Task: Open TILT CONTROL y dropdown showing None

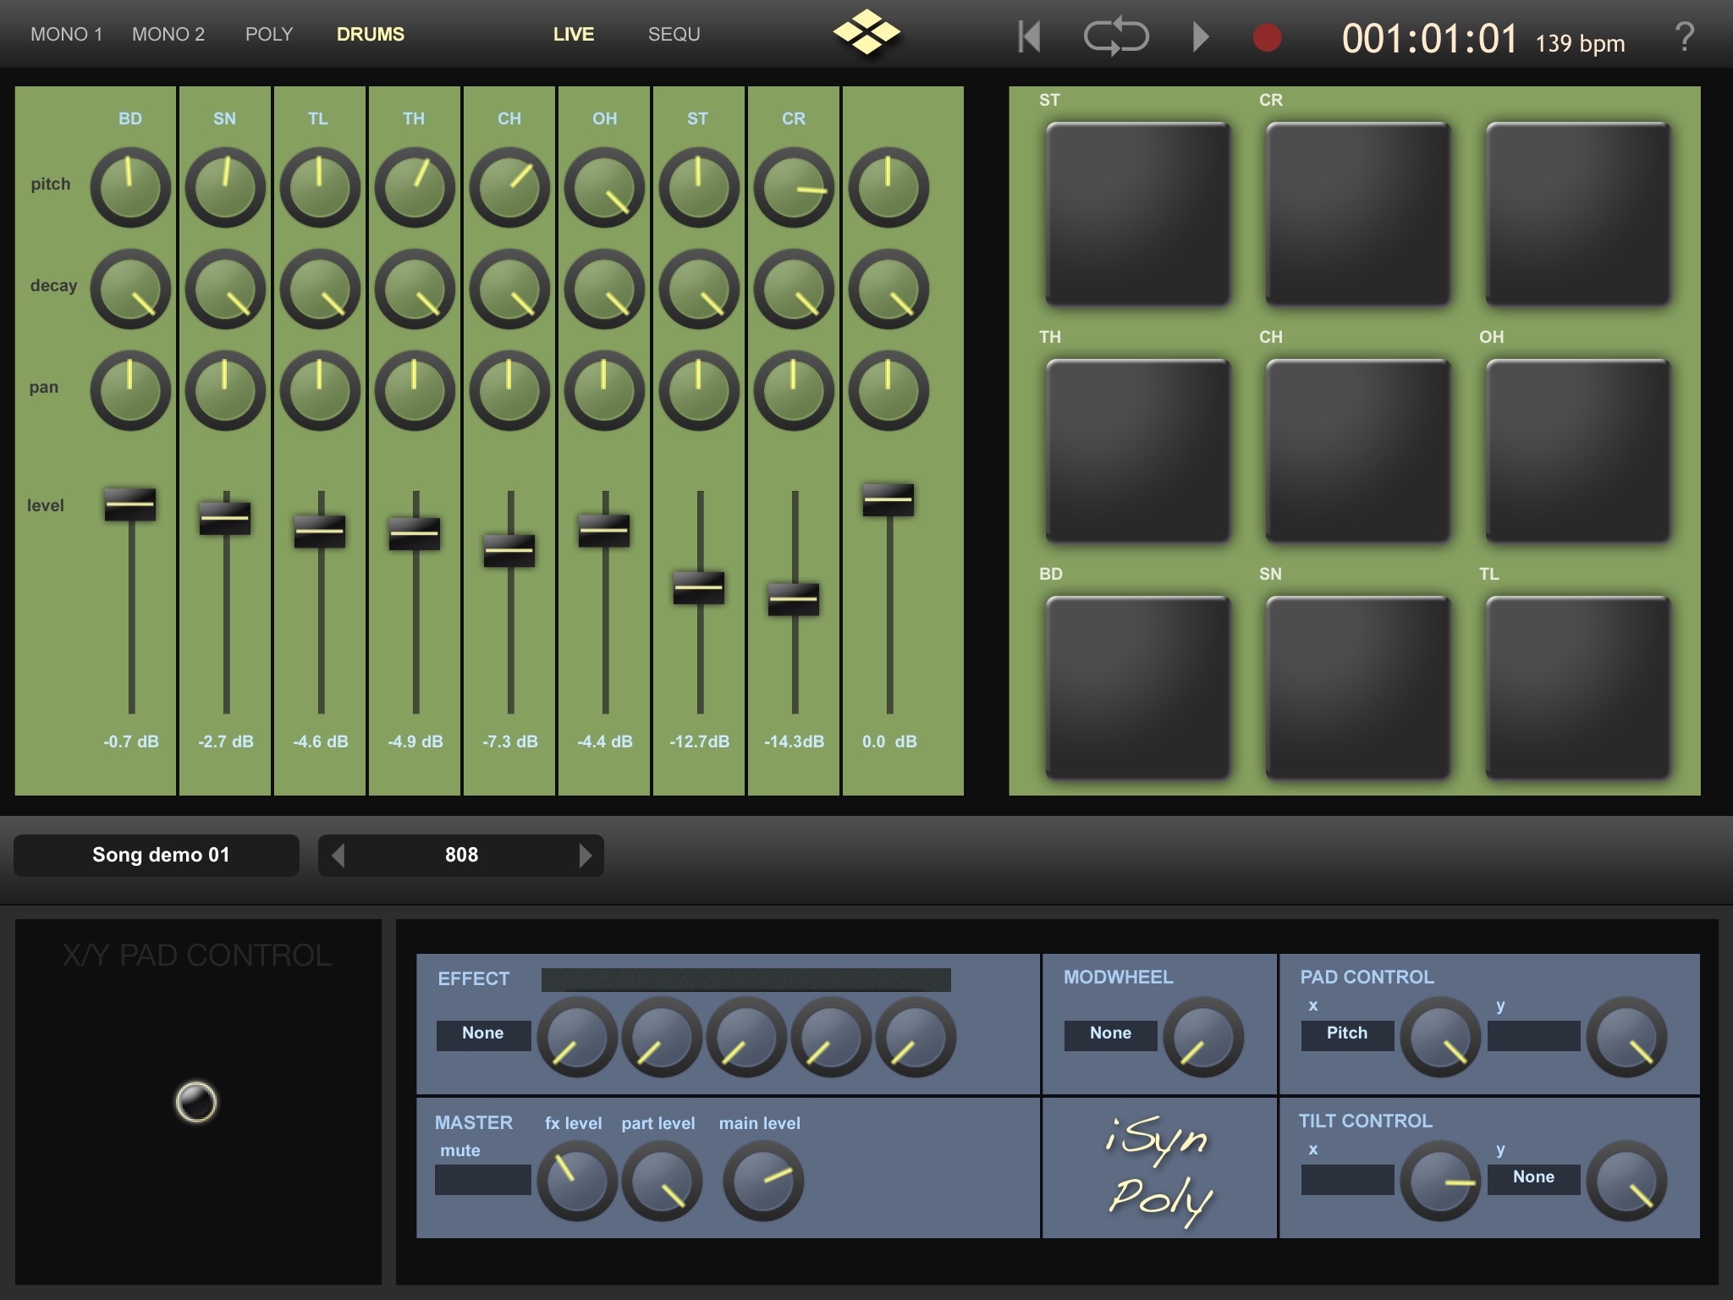Action: click(1533, 1178)
